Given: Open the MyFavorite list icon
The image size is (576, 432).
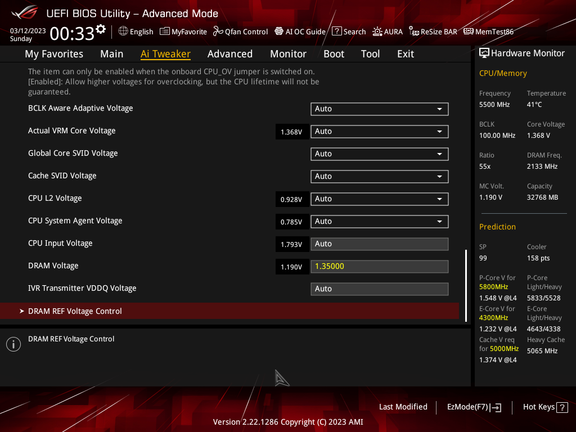Looking at the screenshot, I should point(165,31).
